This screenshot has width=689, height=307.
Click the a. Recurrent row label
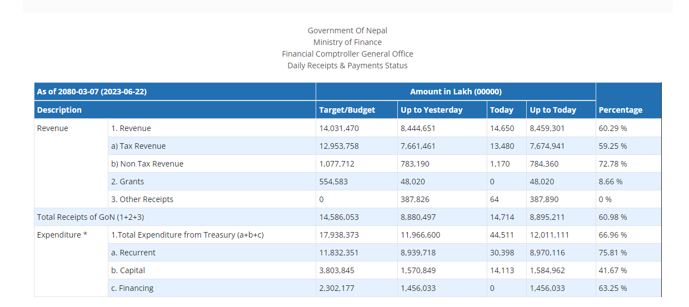coord(133,253)
